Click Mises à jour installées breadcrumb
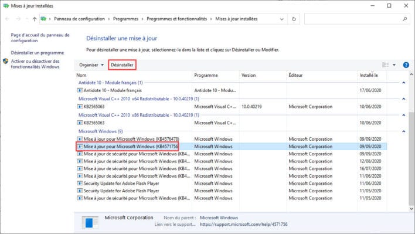415x234 pixels. (x=236, y=19)
